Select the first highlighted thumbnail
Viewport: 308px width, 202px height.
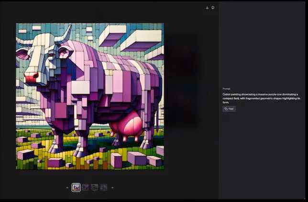tap(76, 188)
